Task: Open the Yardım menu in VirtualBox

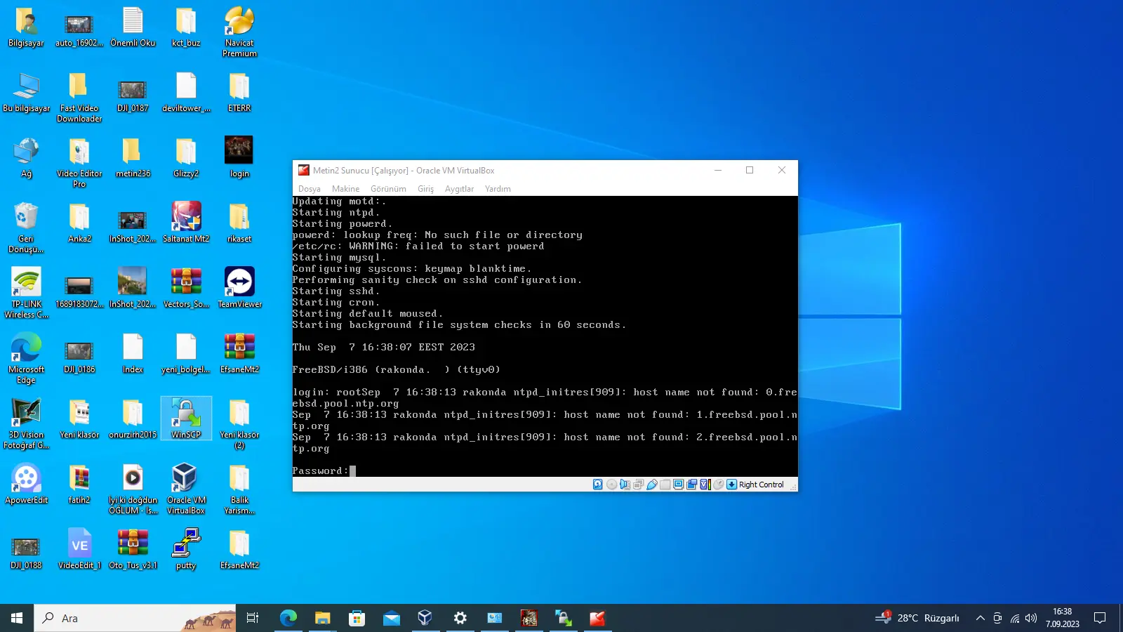Action: pyautogui.click(x=498, y=189)
